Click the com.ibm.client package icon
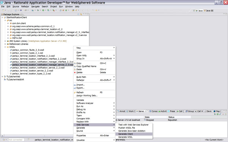The image size is (228, 142). click(11, 23)
